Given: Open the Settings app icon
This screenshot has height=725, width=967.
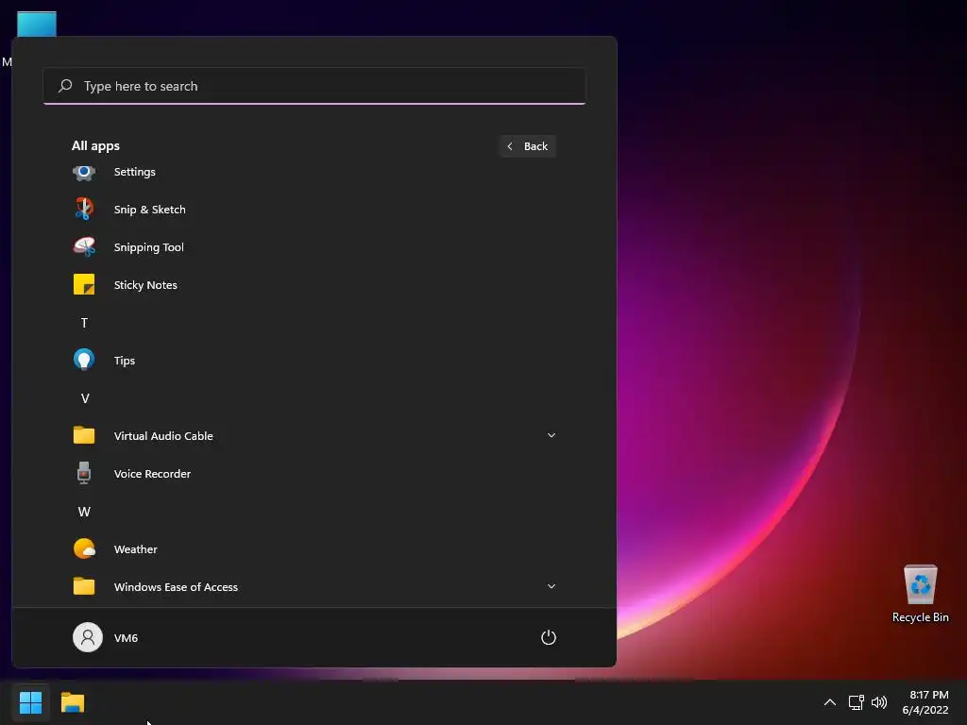Looking at the screenshot, I should click(84, 172).
